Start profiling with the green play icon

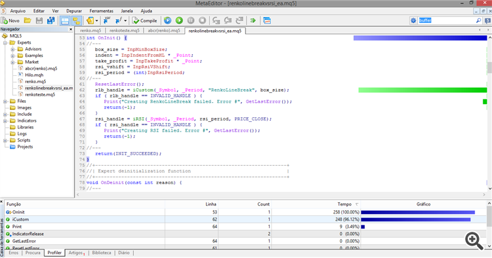pos(179,21)
